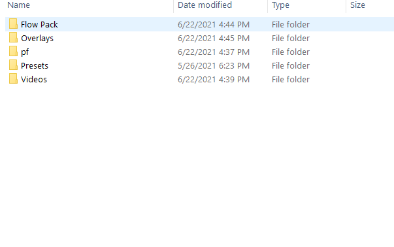Click the Presets folder name

pos(35,65)
